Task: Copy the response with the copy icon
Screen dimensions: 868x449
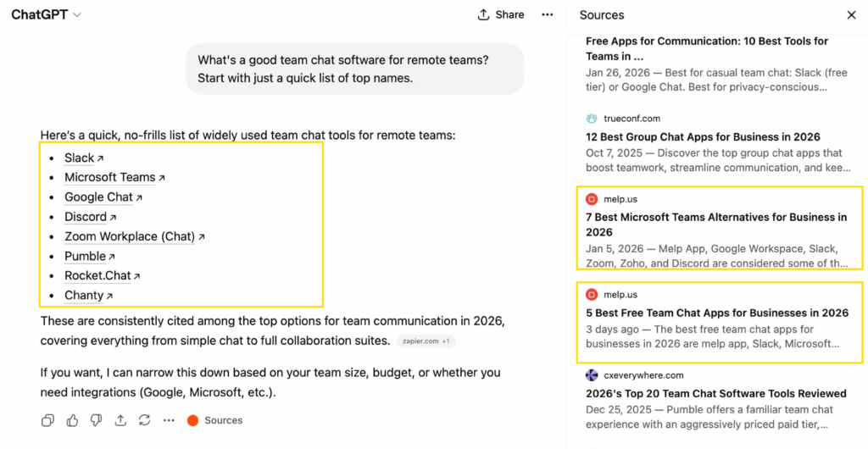Action: (48, 421)
